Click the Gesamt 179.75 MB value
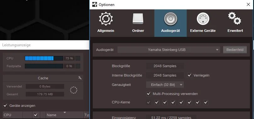The image size is (254, 119). pyautogui.click(x=45, y=94)
